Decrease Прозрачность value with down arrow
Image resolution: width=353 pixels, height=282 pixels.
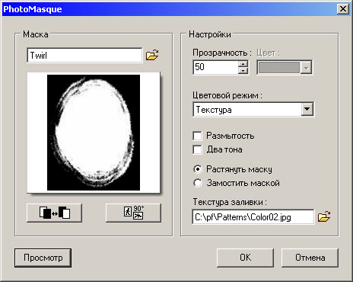243,71
